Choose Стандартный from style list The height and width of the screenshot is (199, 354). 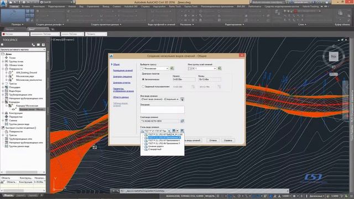tap(154, 149)
